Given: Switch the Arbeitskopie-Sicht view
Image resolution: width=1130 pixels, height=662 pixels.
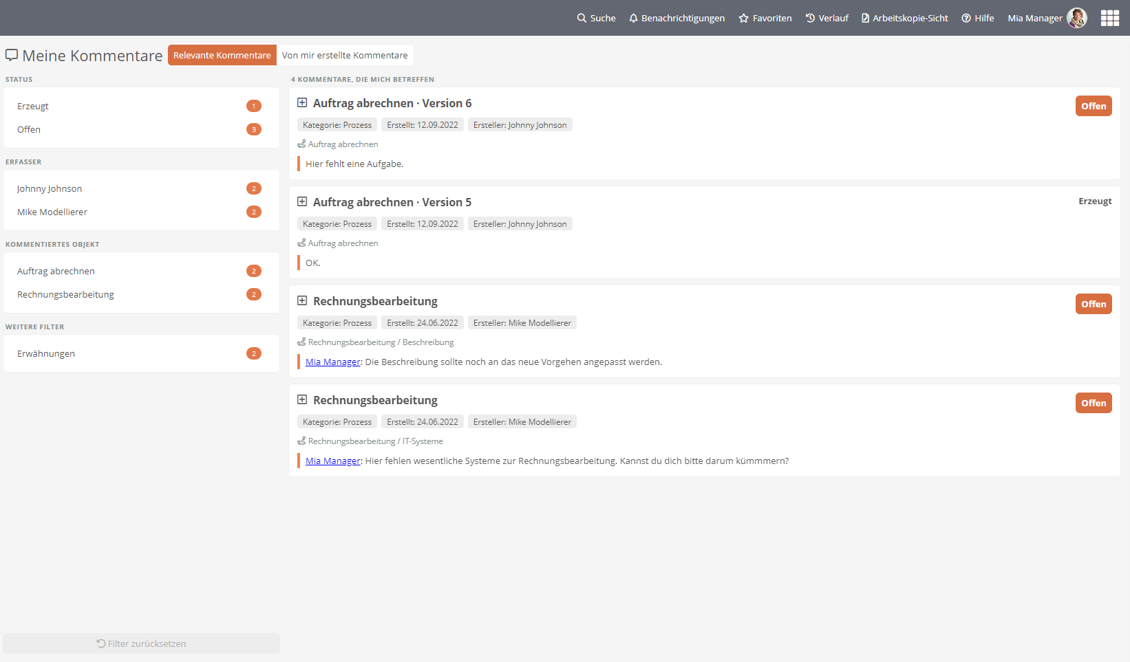Looking at the screenshot, I should pos(904,18).
